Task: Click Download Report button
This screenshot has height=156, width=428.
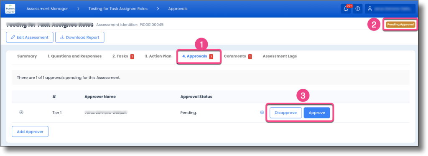Action: pyautogui.click(x=80, y=37)
